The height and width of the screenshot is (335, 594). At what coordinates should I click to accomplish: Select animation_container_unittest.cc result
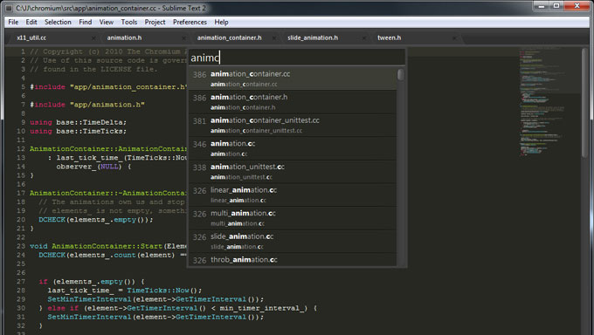pos(293,125)
